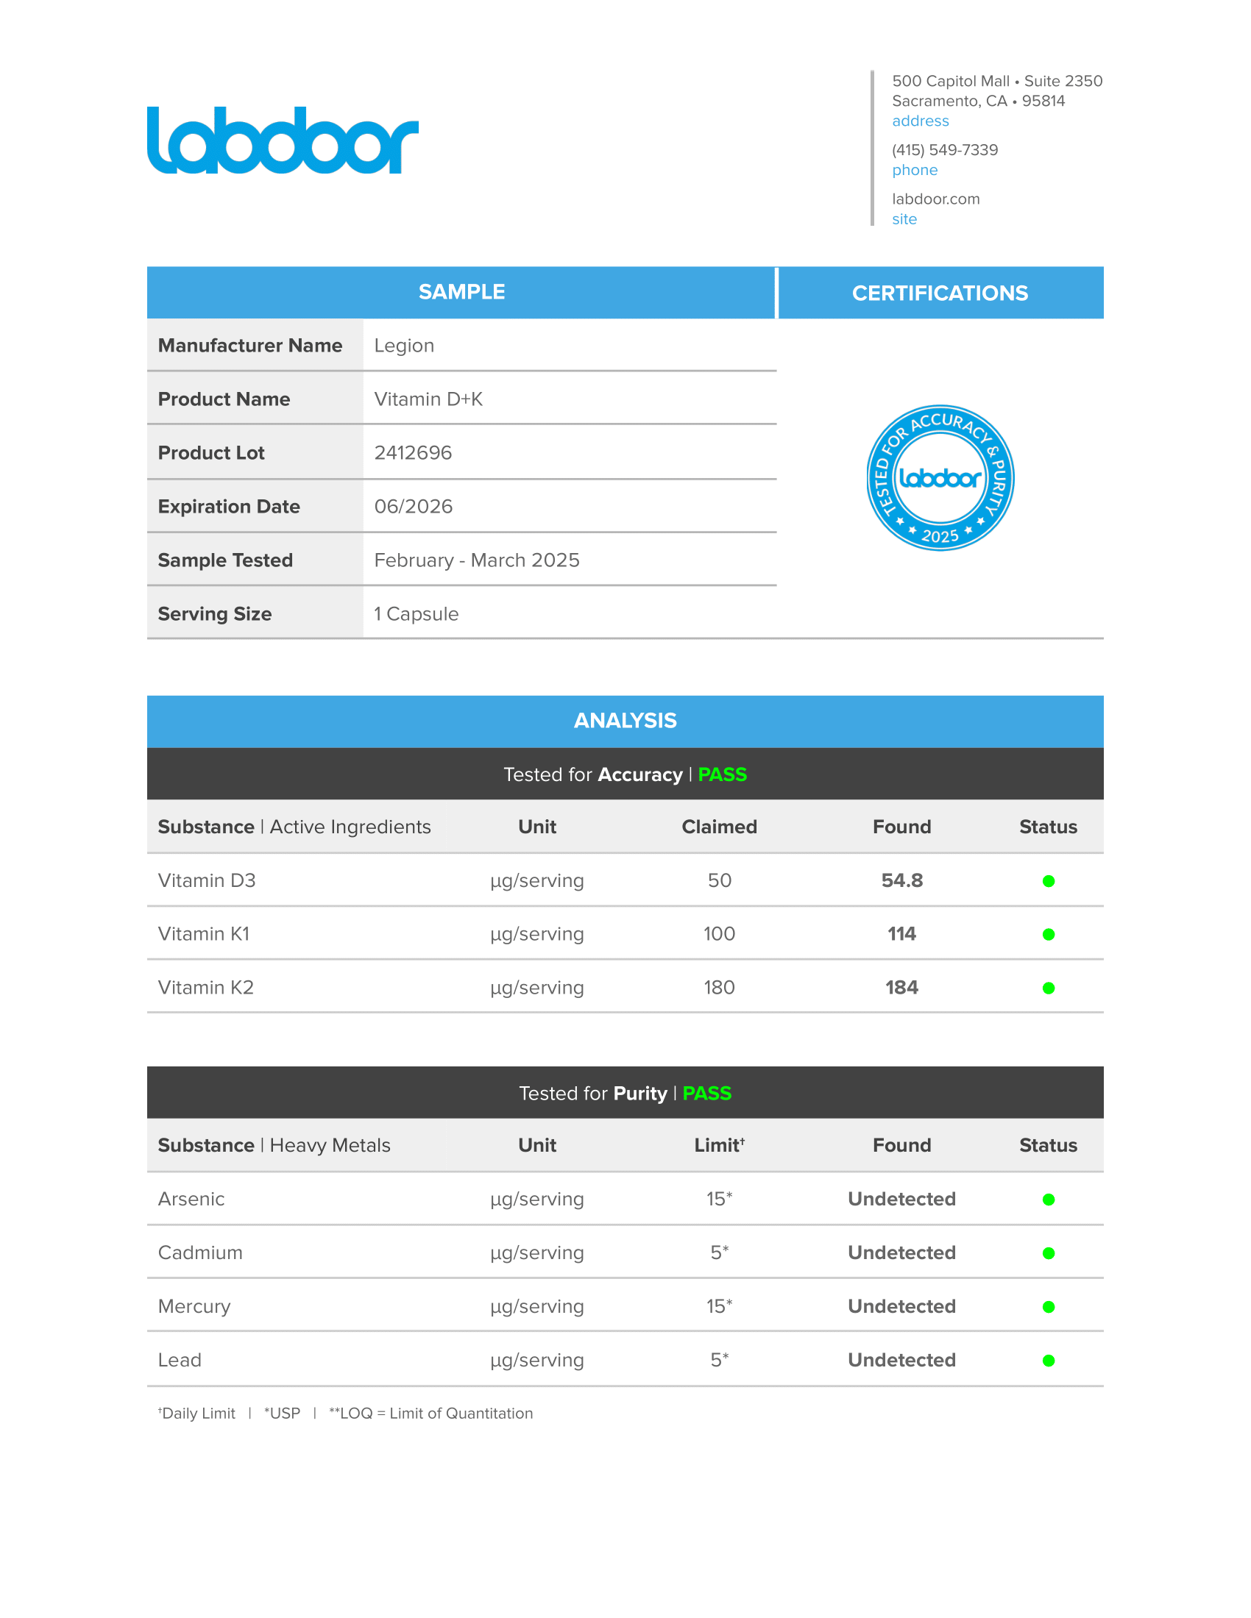Click the 'Mercury' row name
This screenshot has height=1618, width=1251.
[x=194, y=1307]
